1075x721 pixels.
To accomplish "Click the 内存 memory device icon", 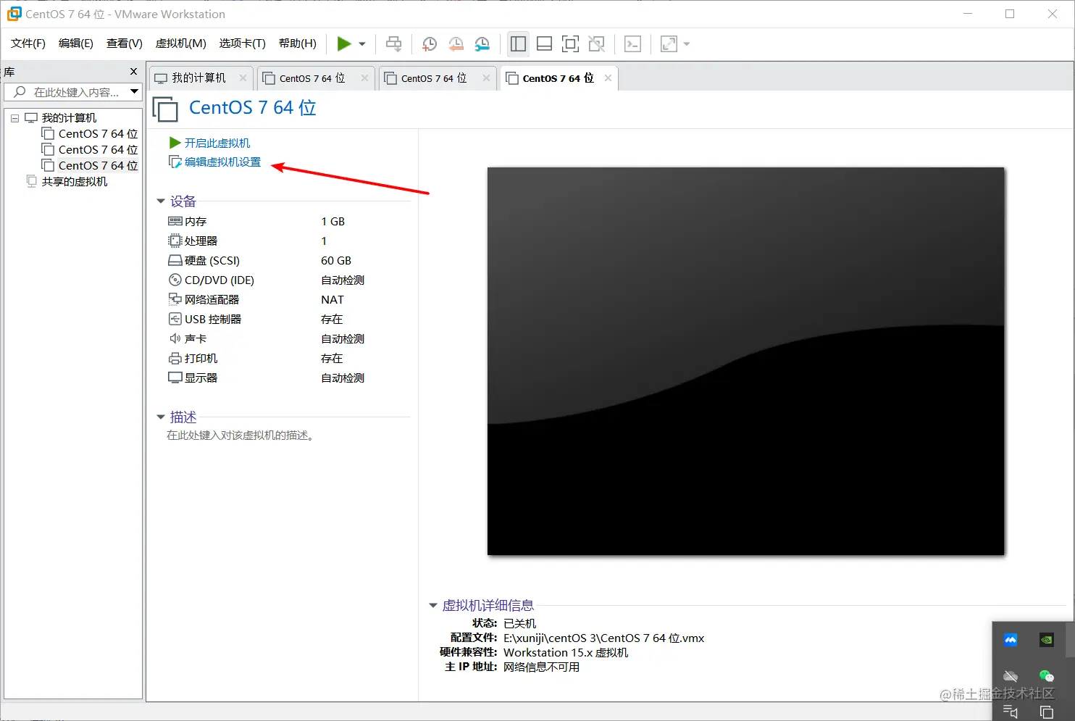I will coord(175,221).
